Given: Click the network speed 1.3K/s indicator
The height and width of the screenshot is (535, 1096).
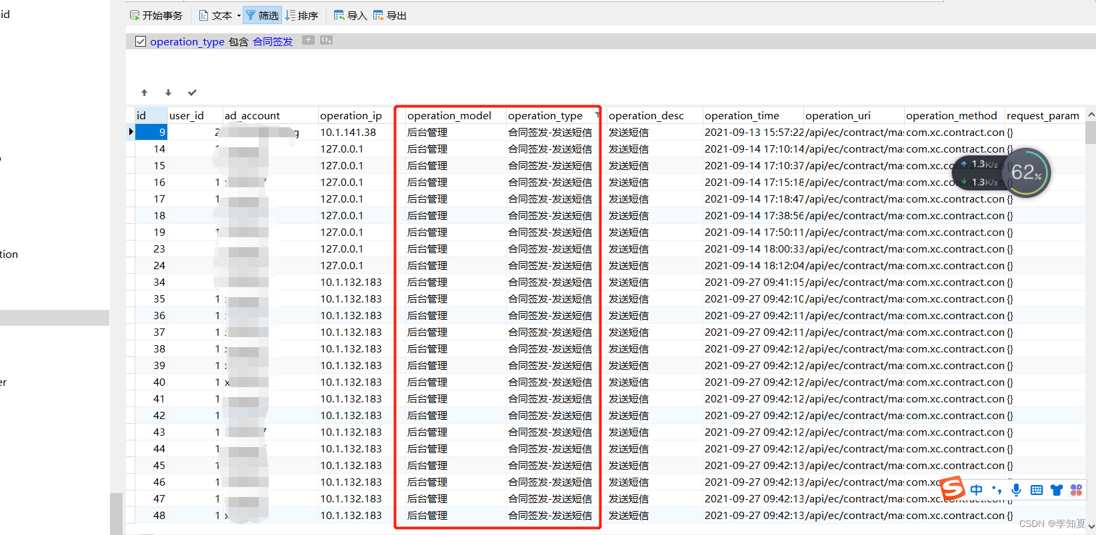Looking at the screenshot, I should 980,173.
